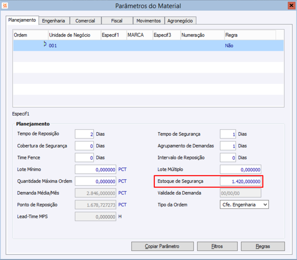
Task: Edit the Tempo de Segurança field
Action: (x=228, y=134)
